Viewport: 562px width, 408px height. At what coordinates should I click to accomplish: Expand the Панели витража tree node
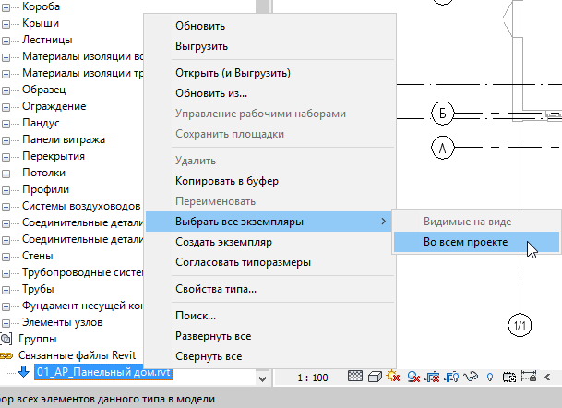[6, 140]
